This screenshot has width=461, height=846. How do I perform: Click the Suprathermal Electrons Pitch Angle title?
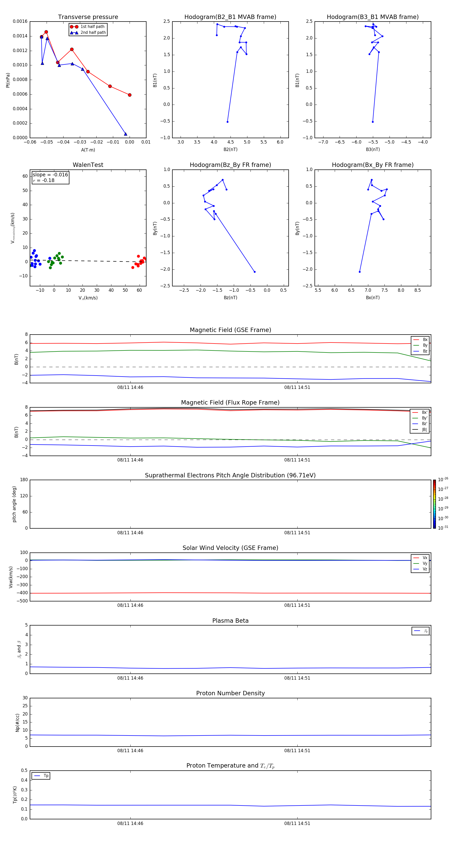230,475
